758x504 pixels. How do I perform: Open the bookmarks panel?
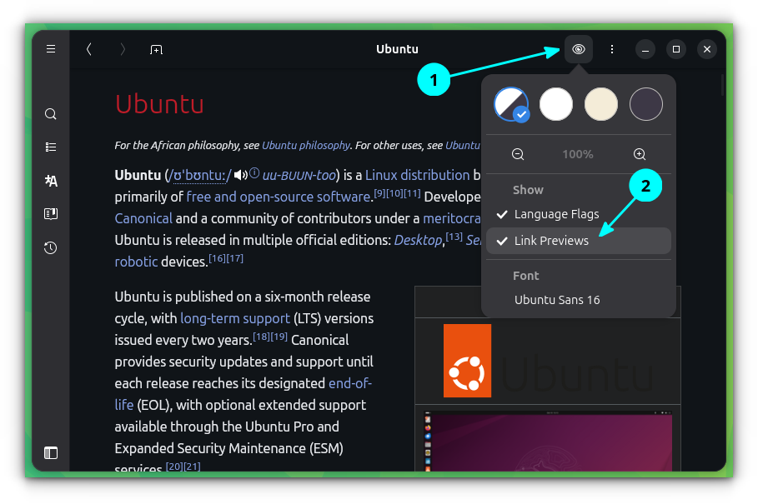(50, 213)
